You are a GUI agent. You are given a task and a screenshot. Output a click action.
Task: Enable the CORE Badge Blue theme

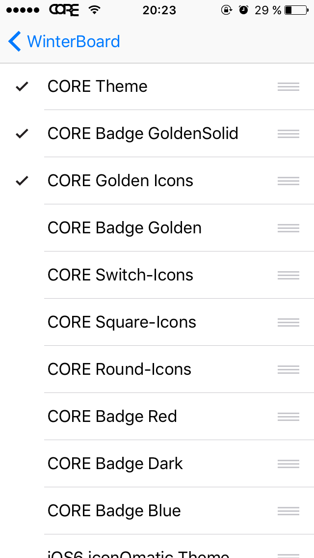114,511
